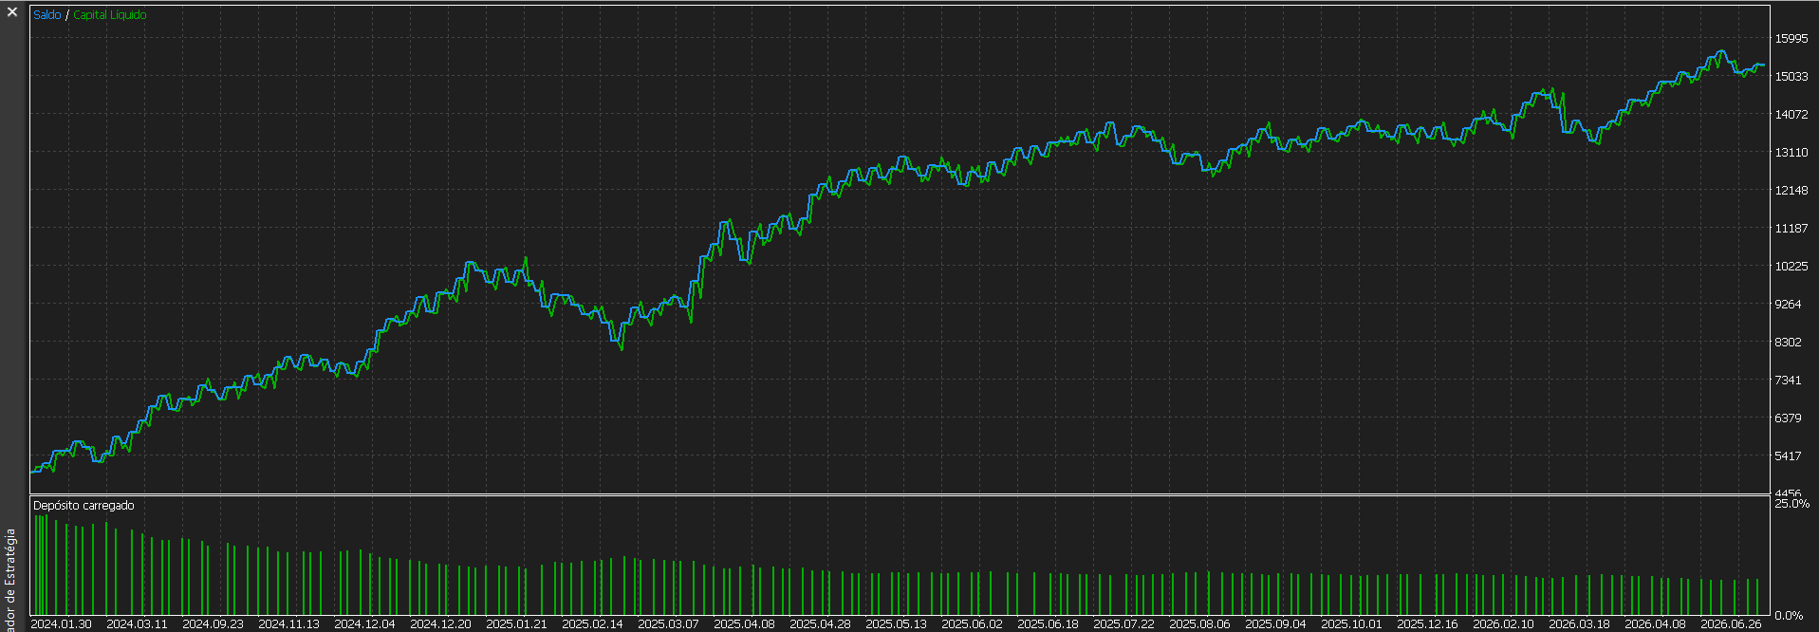Click the 15995 value on the price scale
Viewport: 1819px width, 632px height.
(x=1791, y=39)
